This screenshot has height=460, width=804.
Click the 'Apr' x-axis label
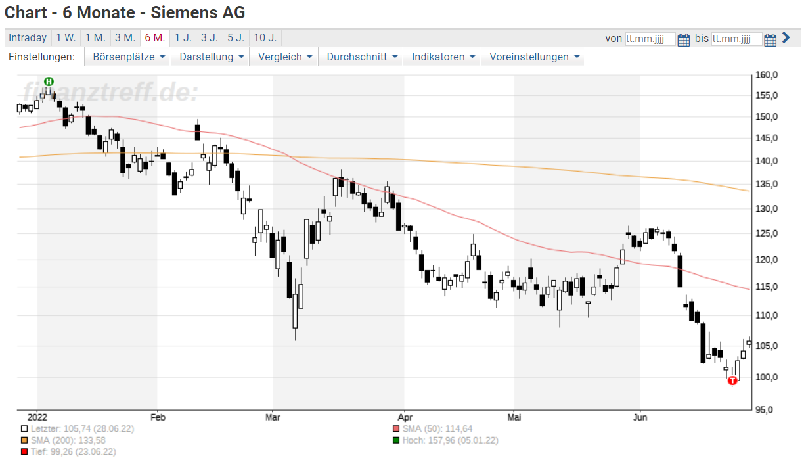pyautogui.click(x=405, y=416)
